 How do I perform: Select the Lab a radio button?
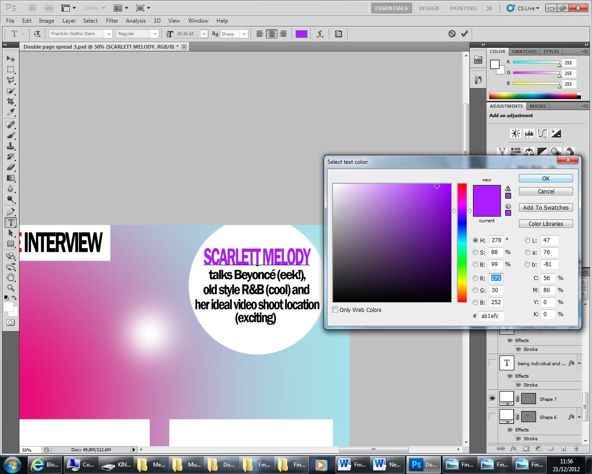528,252
